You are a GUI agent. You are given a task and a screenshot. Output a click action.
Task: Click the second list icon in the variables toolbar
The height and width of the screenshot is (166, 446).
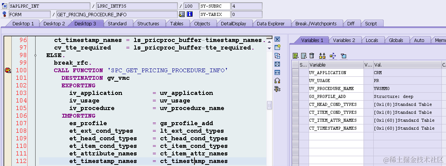click(303, 56)
